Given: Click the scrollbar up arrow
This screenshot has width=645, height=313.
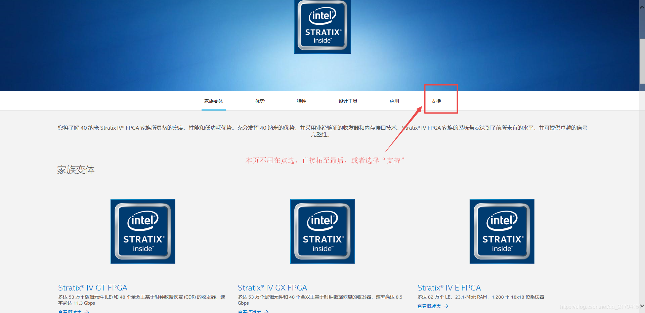Looking at the screenshot, I should (x=642, y=7).
